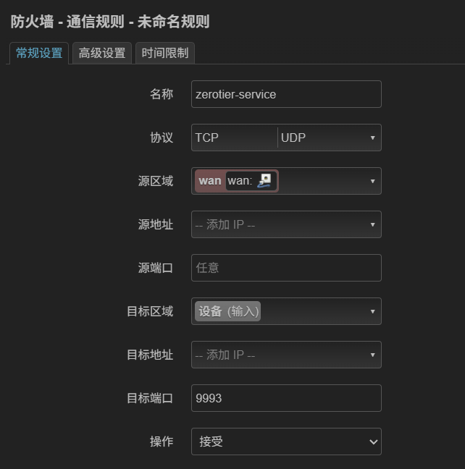Viewport: 465px width, 469px height.
Task: Click the 设备 (输入) zone badge
Action: (x=228, y=311)
